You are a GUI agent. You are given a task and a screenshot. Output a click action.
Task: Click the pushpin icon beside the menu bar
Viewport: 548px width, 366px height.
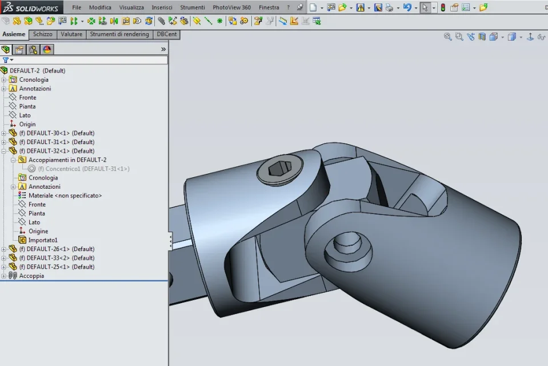point(299,7)
